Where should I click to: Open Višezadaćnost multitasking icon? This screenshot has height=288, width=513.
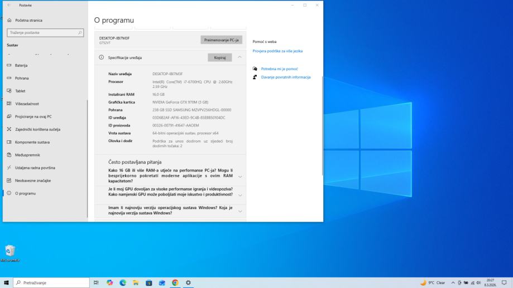9,104
